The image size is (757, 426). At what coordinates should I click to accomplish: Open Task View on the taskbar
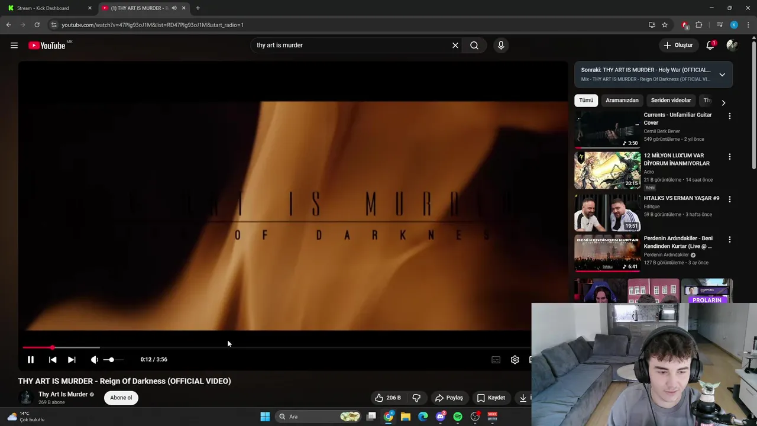point(371,417)
